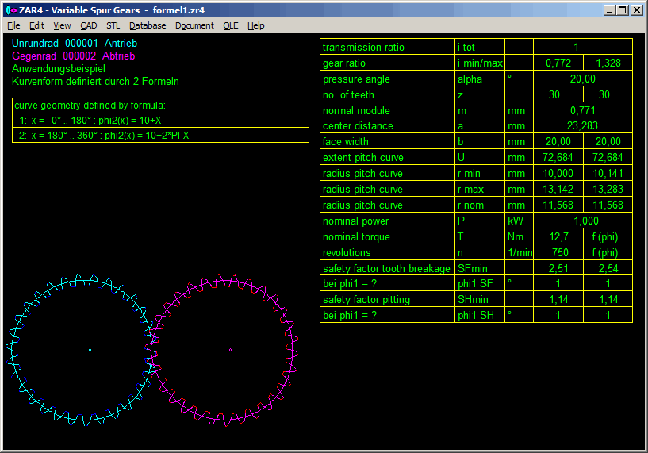The image size is (648, 453).
Task: Open the STL menu
Action: pyautogui.click(x=113, y=25)
